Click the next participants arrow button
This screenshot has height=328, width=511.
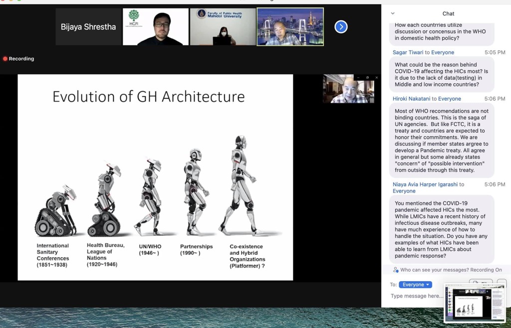pos(341,27)
